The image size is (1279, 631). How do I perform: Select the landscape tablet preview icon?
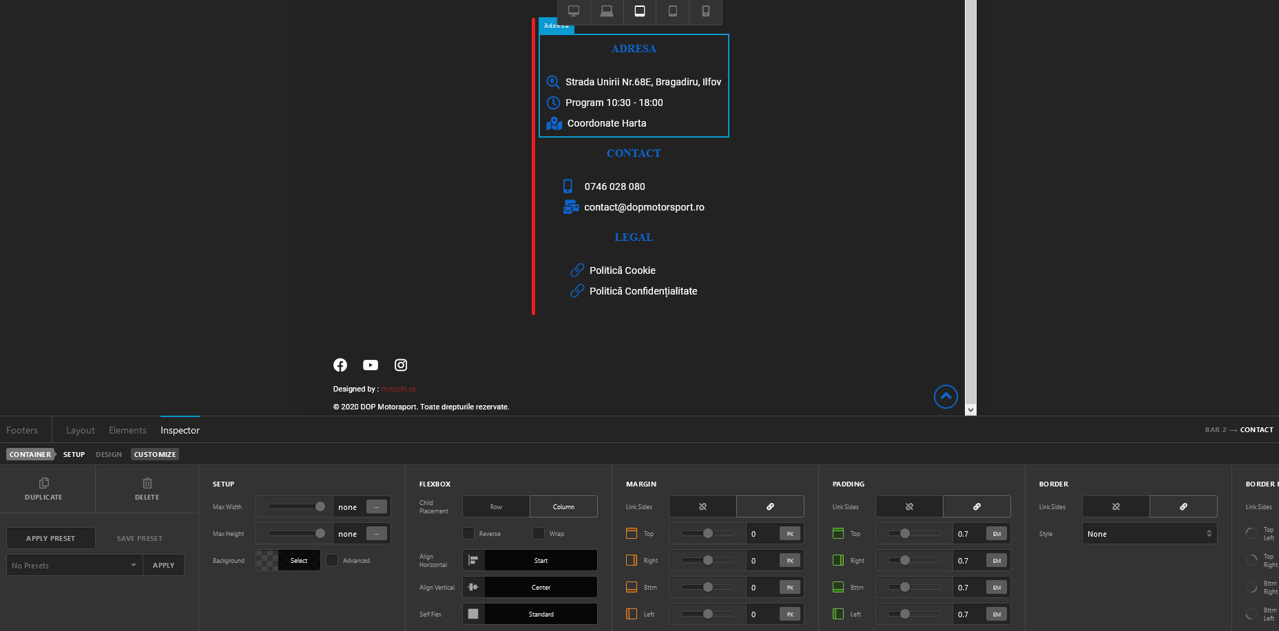(x=640, y=11)
